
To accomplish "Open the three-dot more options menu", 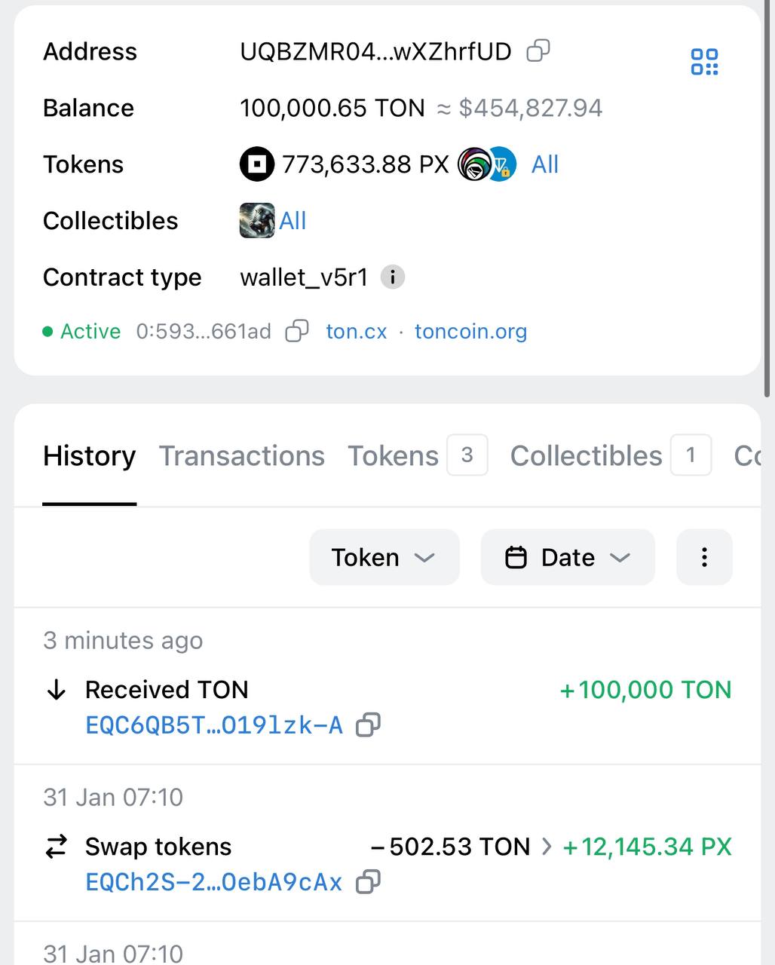I will tap(704, 557).
